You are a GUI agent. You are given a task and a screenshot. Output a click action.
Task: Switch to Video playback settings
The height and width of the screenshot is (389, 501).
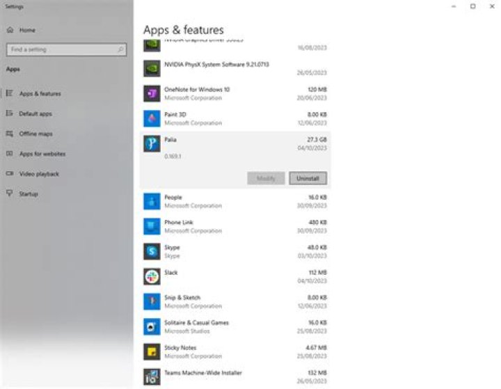[39, 174]
